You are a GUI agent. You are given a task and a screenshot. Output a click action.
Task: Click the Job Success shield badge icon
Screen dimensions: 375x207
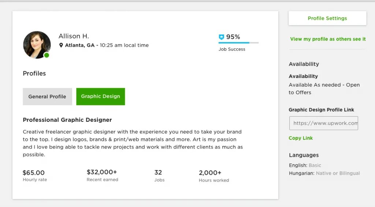(x=221, y=37)
